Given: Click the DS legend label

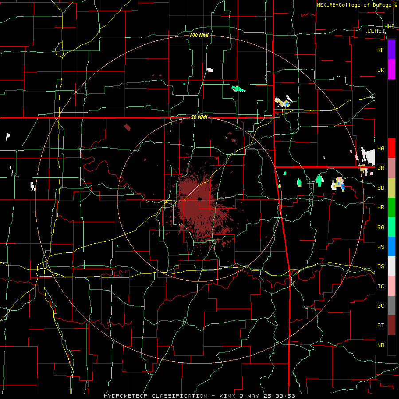Looking at the screenshot, I should tap(380, 266).
